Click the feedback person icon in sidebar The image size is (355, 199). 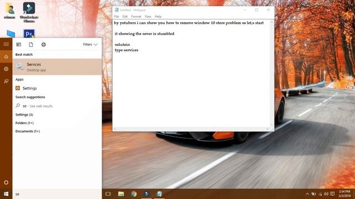(x=6, y=81)
